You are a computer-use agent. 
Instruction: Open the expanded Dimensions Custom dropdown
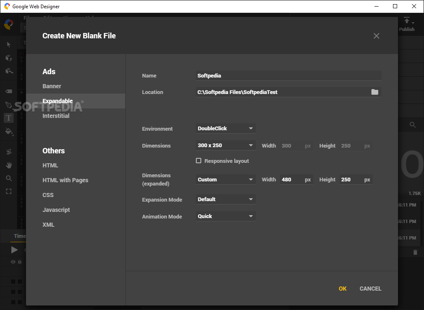point(226,179)
